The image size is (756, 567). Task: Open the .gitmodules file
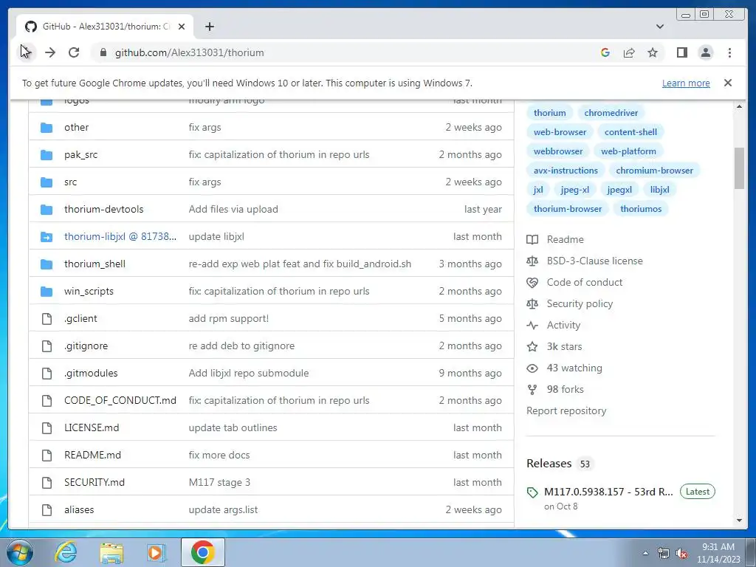[x=91, y=373]
